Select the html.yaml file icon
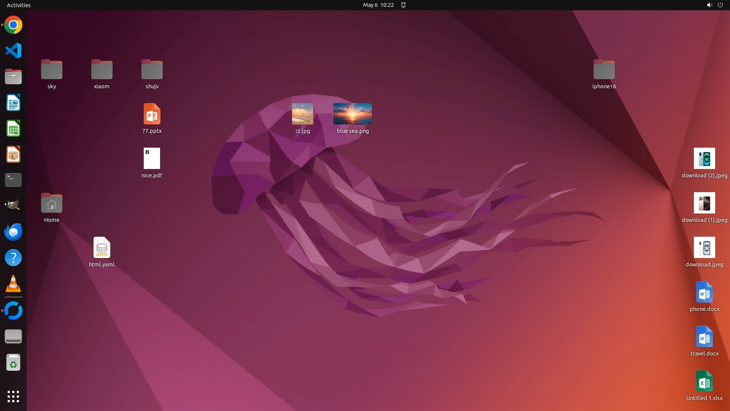730x411 pixels. tap(102, 248)
